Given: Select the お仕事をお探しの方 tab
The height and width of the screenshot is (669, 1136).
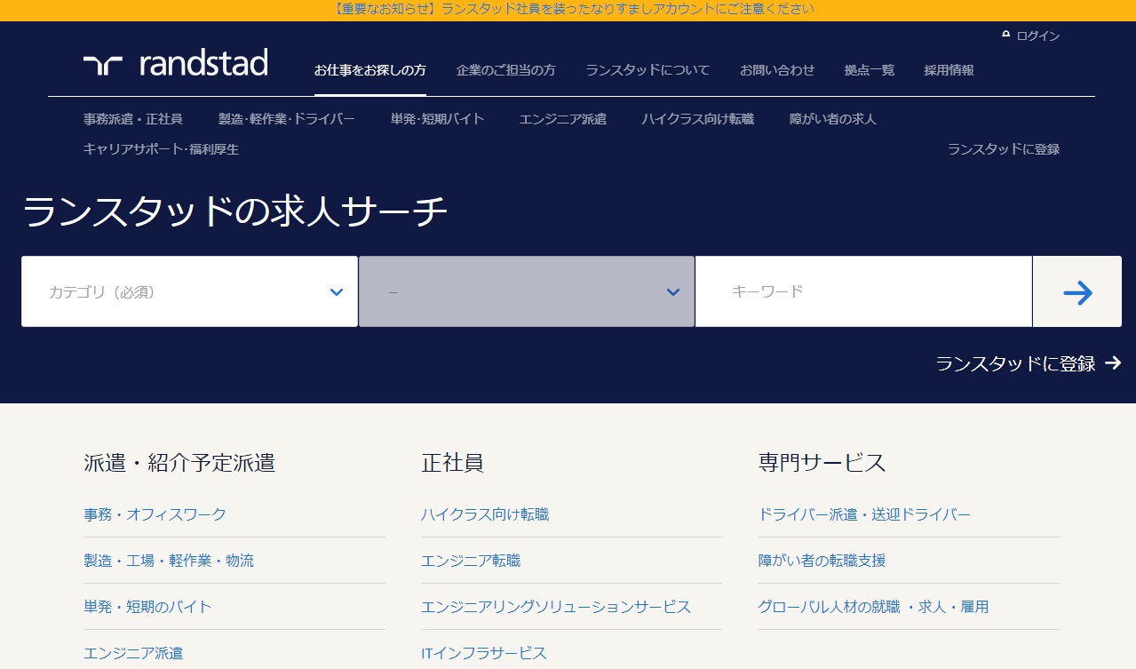Looking at the screenshot, I should (x=370, y=70).
